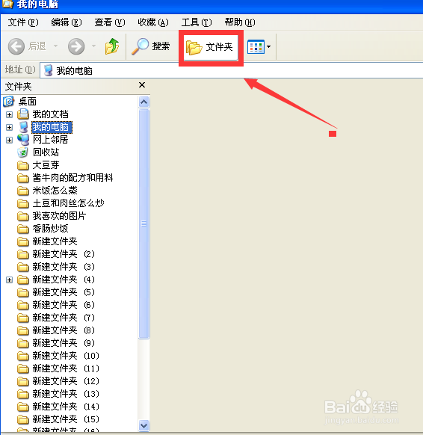Image resolution: width=423 pixels, height=435 pixels.
Task: Select the 香肠炒饭 folder
Action: 51,229
